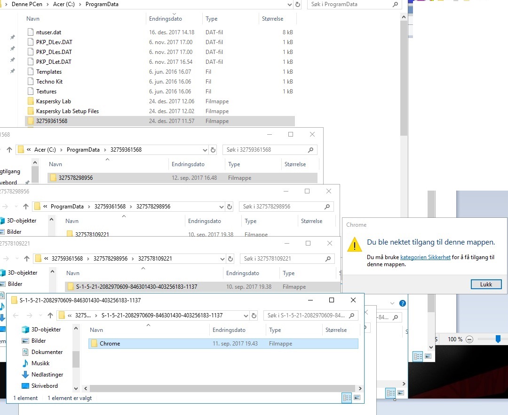Screen dimensions: 508x415
Task: Click the horizontal scrollbar in the front window
Action: [222, 388]
